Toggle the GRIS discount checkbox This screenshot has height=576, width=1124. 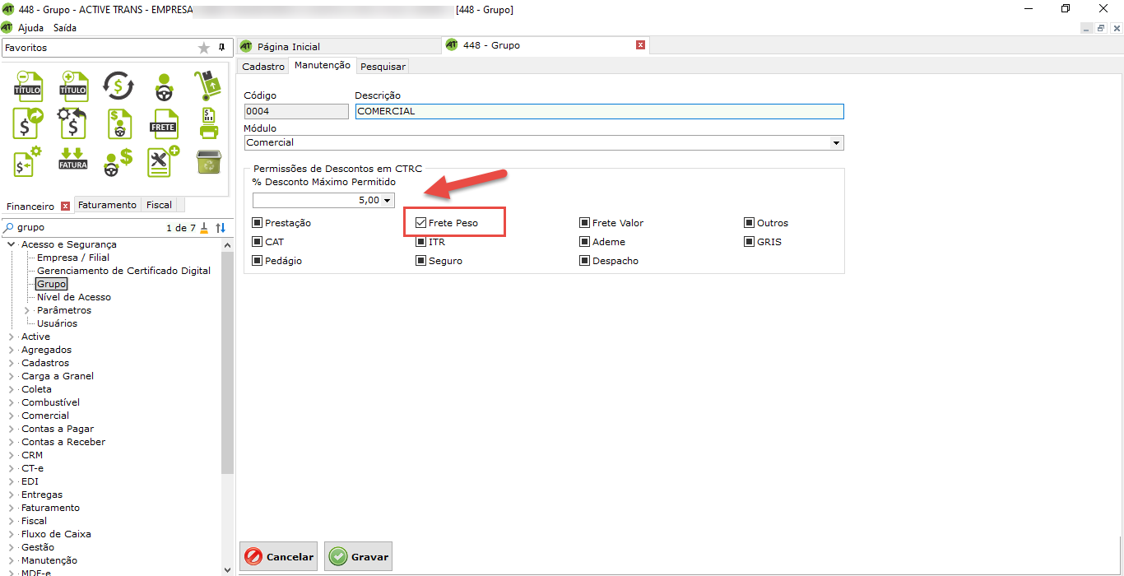(750, 242)
